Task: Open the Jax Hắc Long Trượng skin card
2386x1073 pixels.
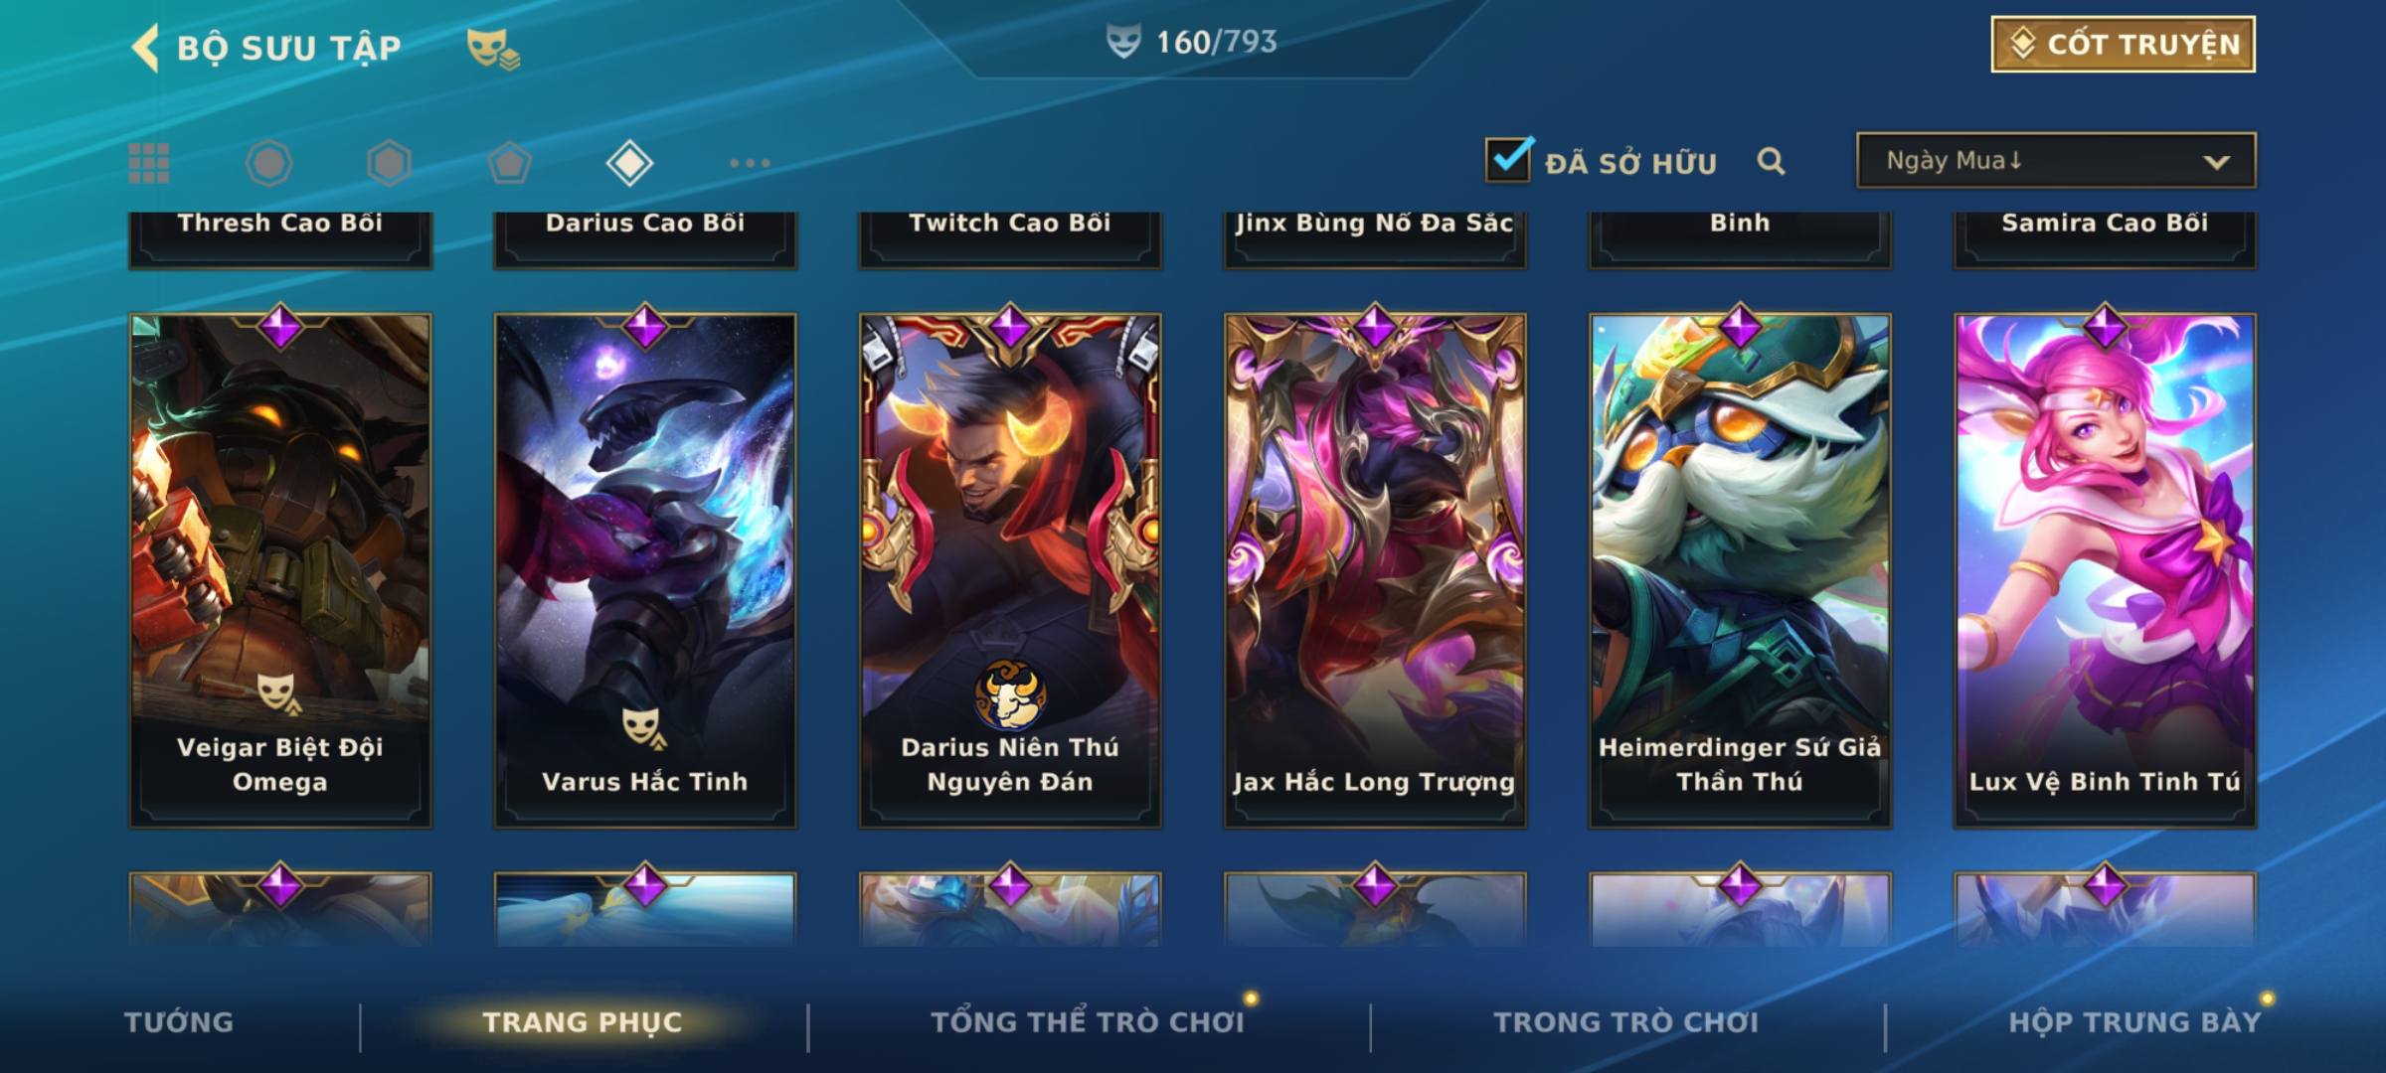Action: point(1375,570)
